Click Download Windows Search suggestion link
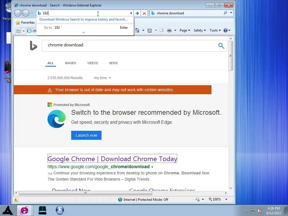 click(x=83, y=19)
